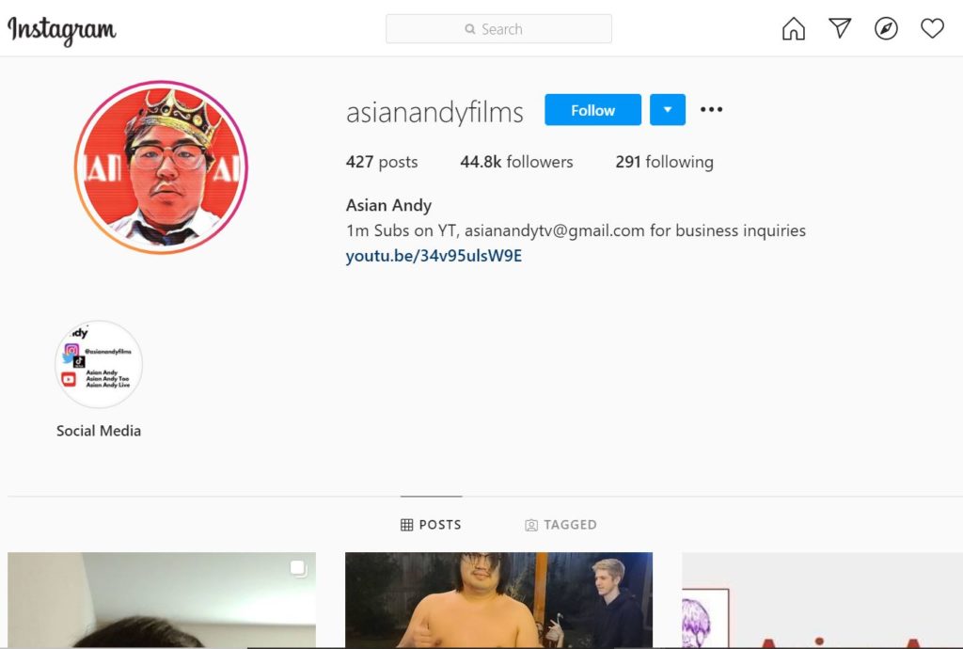Click the Social Media highlight label
Image resolution: width=963 pixels, height=649 pixels.
(x=99, y=431)
